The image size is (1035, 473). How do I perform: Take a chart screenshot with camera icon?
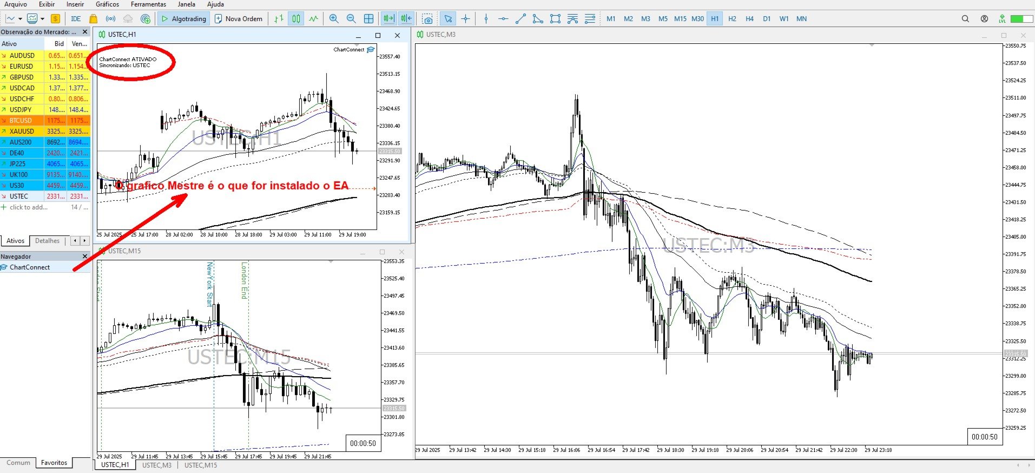pyautogui.click(x=428, y=19)
